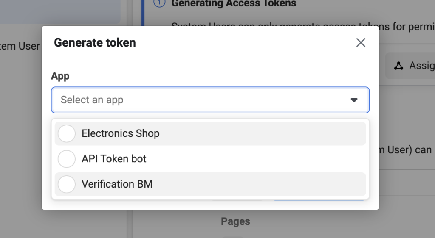Image resolution: width=435 pixels, height=238 pixels.
Task: Select the Verification BM radio circle
Action: tap(67, 184)
